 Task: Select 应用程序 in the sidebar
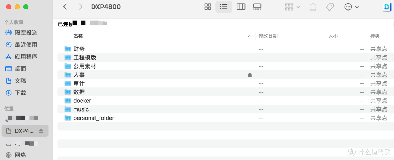tap(26, 57)
